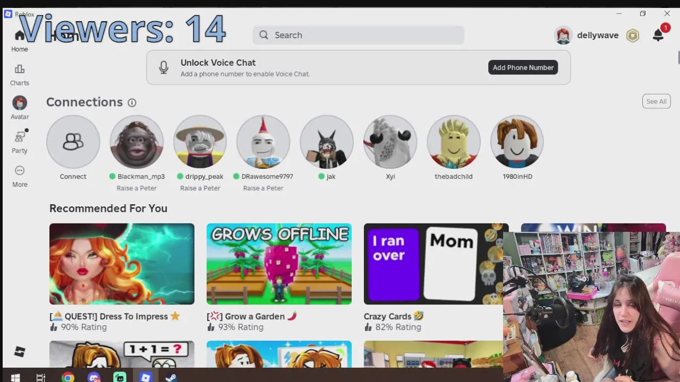Open the Charts sidebar icon
Screen dimensions: 680x382
20,70
